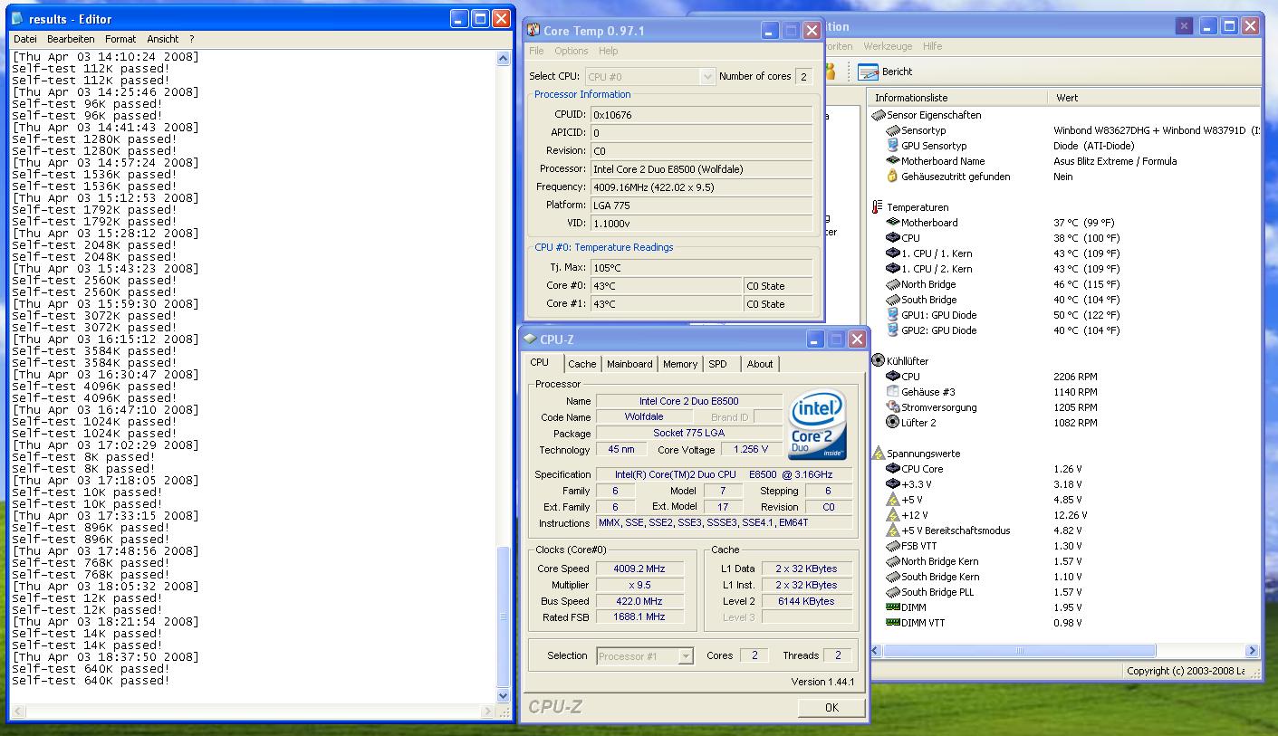Switch to the SPD tab in CPU-Z

click(x=717, y=364)
